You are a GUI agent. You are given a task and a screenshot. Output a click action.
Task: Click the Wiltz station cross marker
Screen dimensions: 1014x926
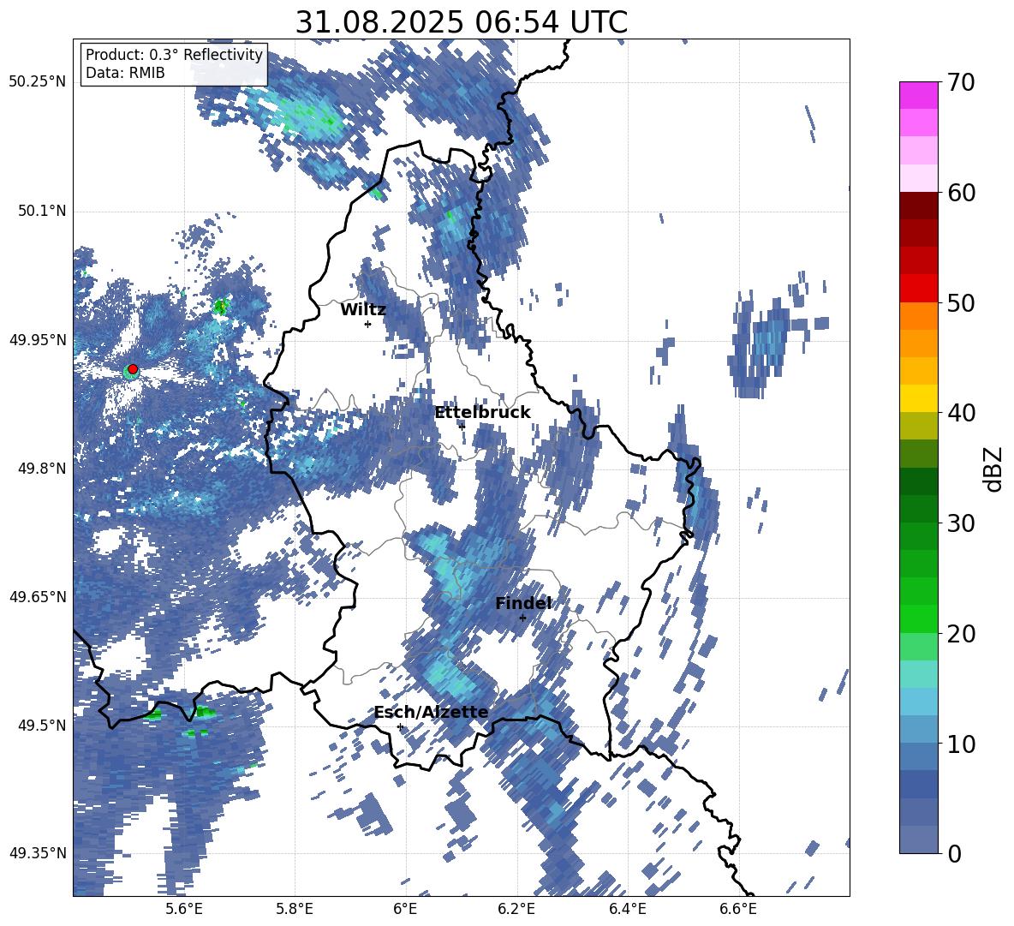pos(367,324)
